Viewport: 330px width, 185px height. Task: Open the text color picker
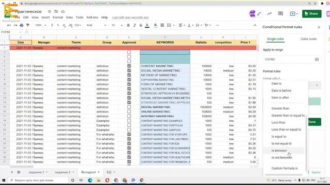coord(147,25)
